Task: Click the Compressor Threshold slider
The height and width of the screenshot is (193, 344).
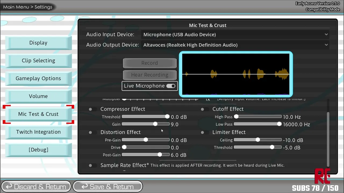Action: pos(146,117)
